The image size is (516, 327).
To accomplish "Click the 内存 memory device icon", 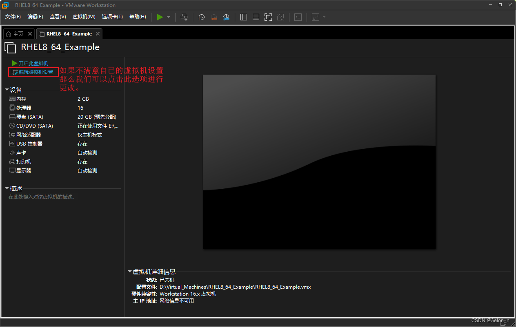I will pyautogui.click(x=12, y=99).
